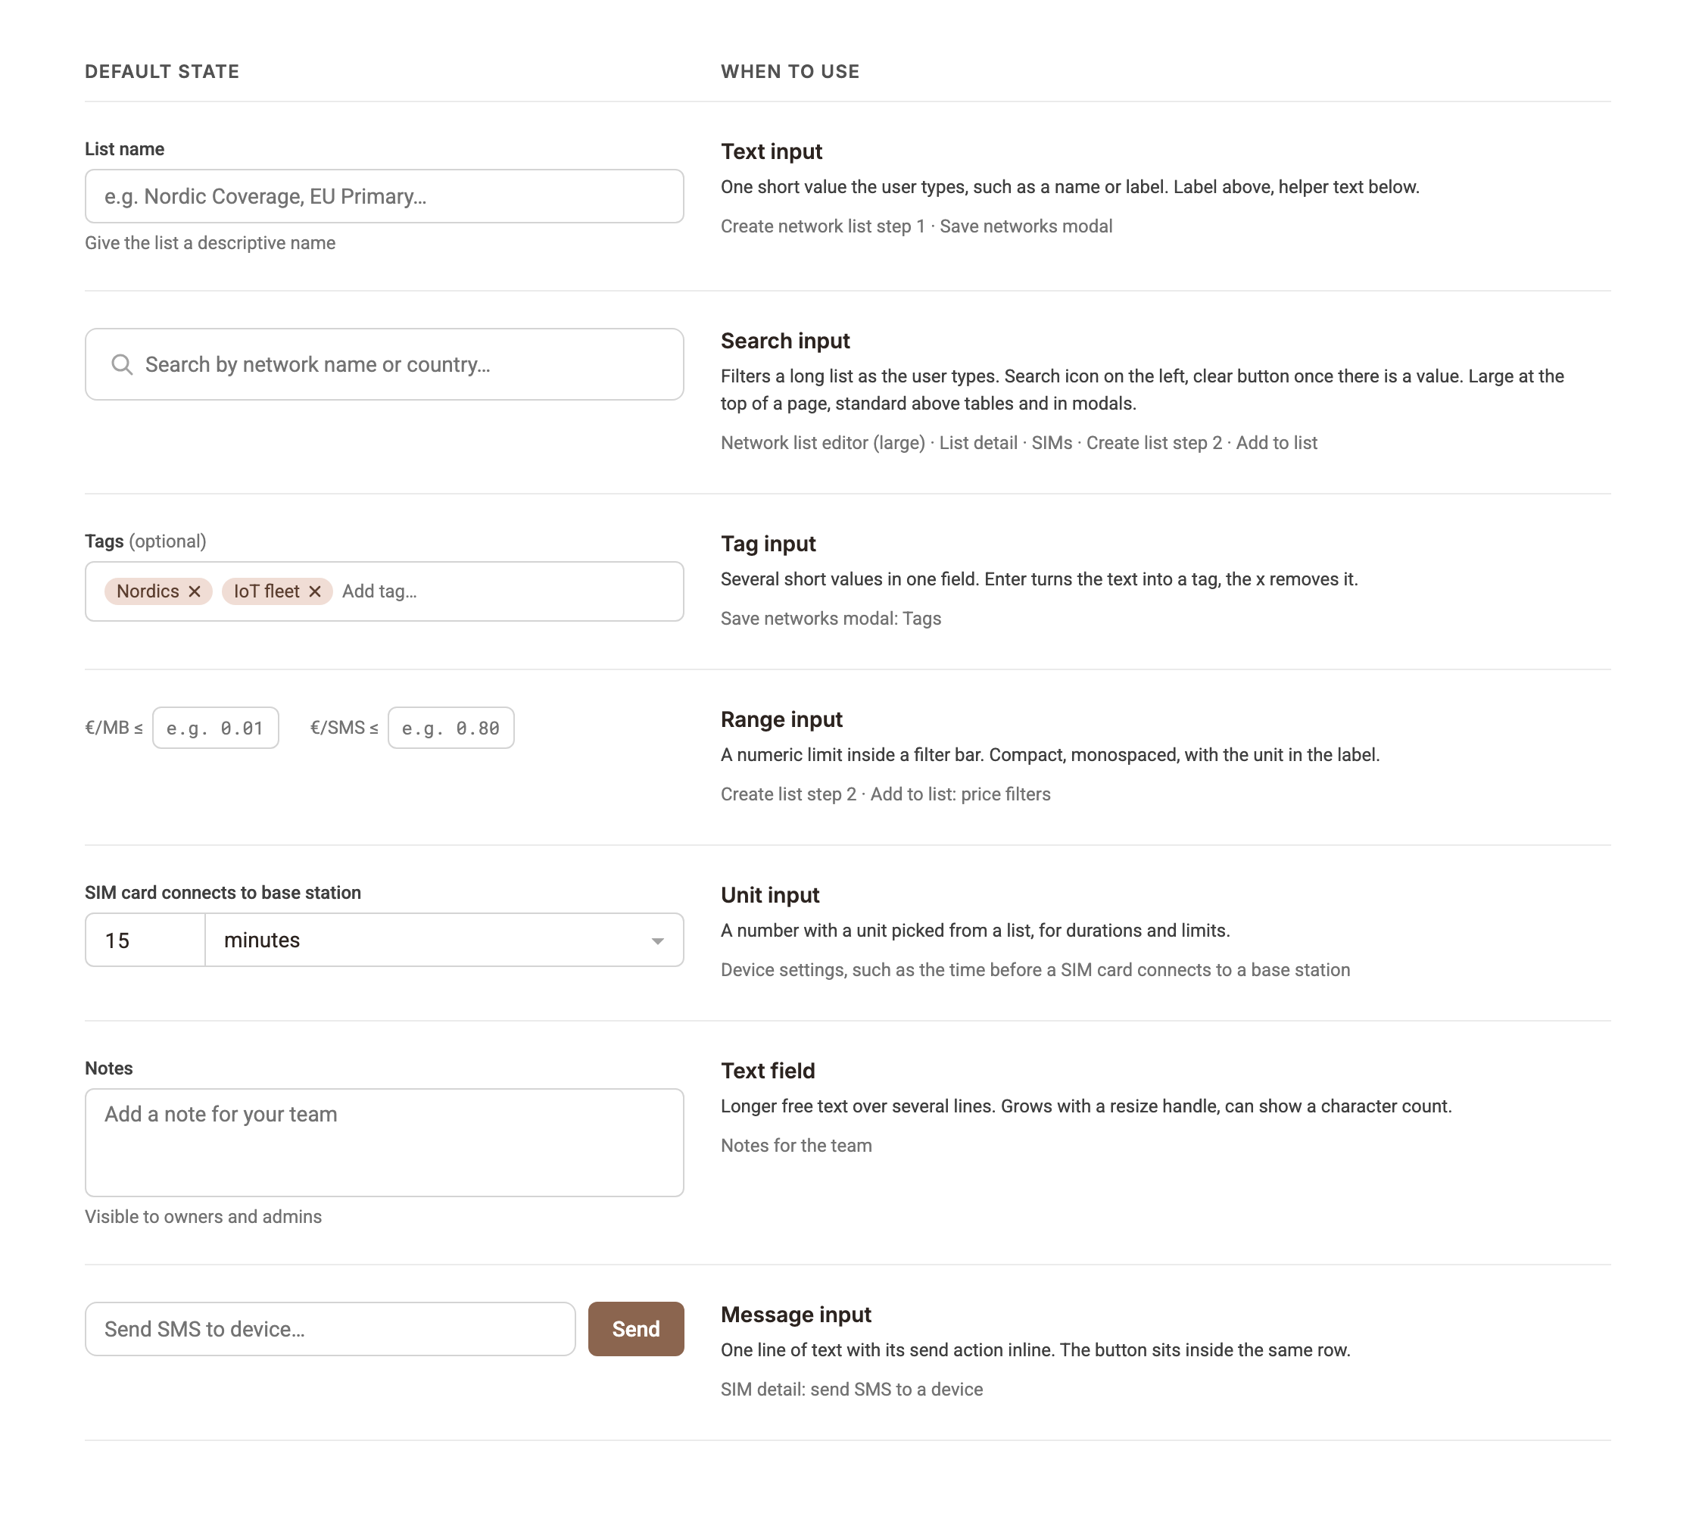1696x1513 pixels.
Task: Click the Unit input heading
Action: coord(769,894)
